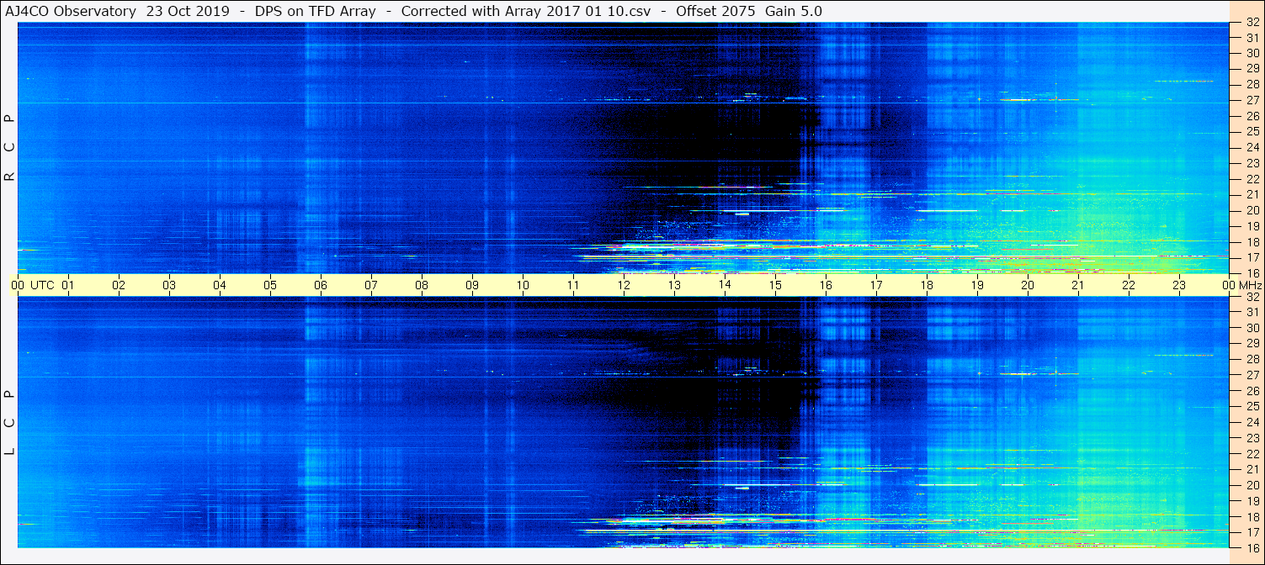Click the DPS on TFD Array header text

[316, 11]
